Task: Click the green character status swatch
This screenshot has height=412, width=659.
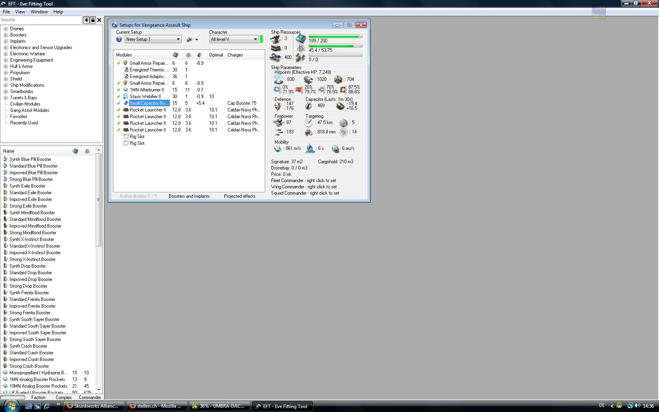Action: (262, 39)
